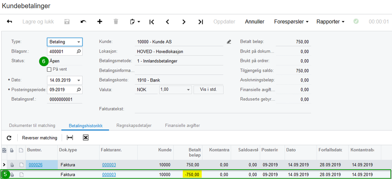Open the Rapporter dropdown menu
392x179 pixels.
tap(331, 22)
